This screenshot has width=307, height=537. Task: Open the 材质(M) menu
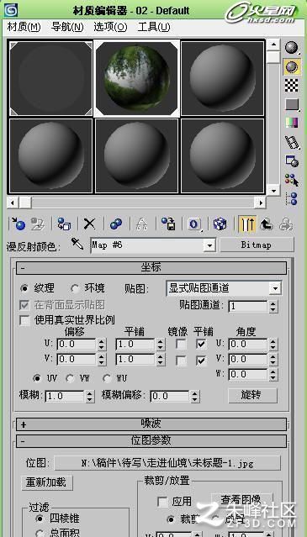click(x=24, y=27)
